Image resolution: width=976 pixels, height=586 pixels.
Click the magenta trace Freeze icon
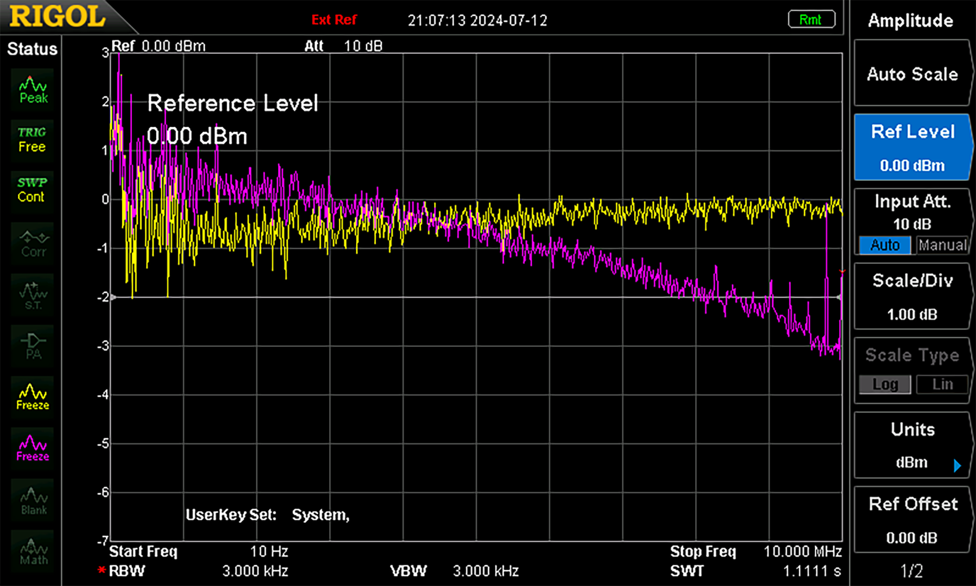coord(33,448)
